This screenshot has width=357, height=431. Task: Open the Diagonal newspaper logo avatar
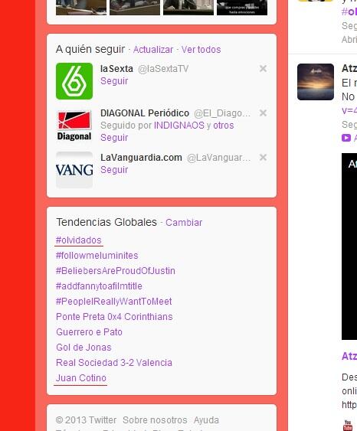click(x=74, y=126)
